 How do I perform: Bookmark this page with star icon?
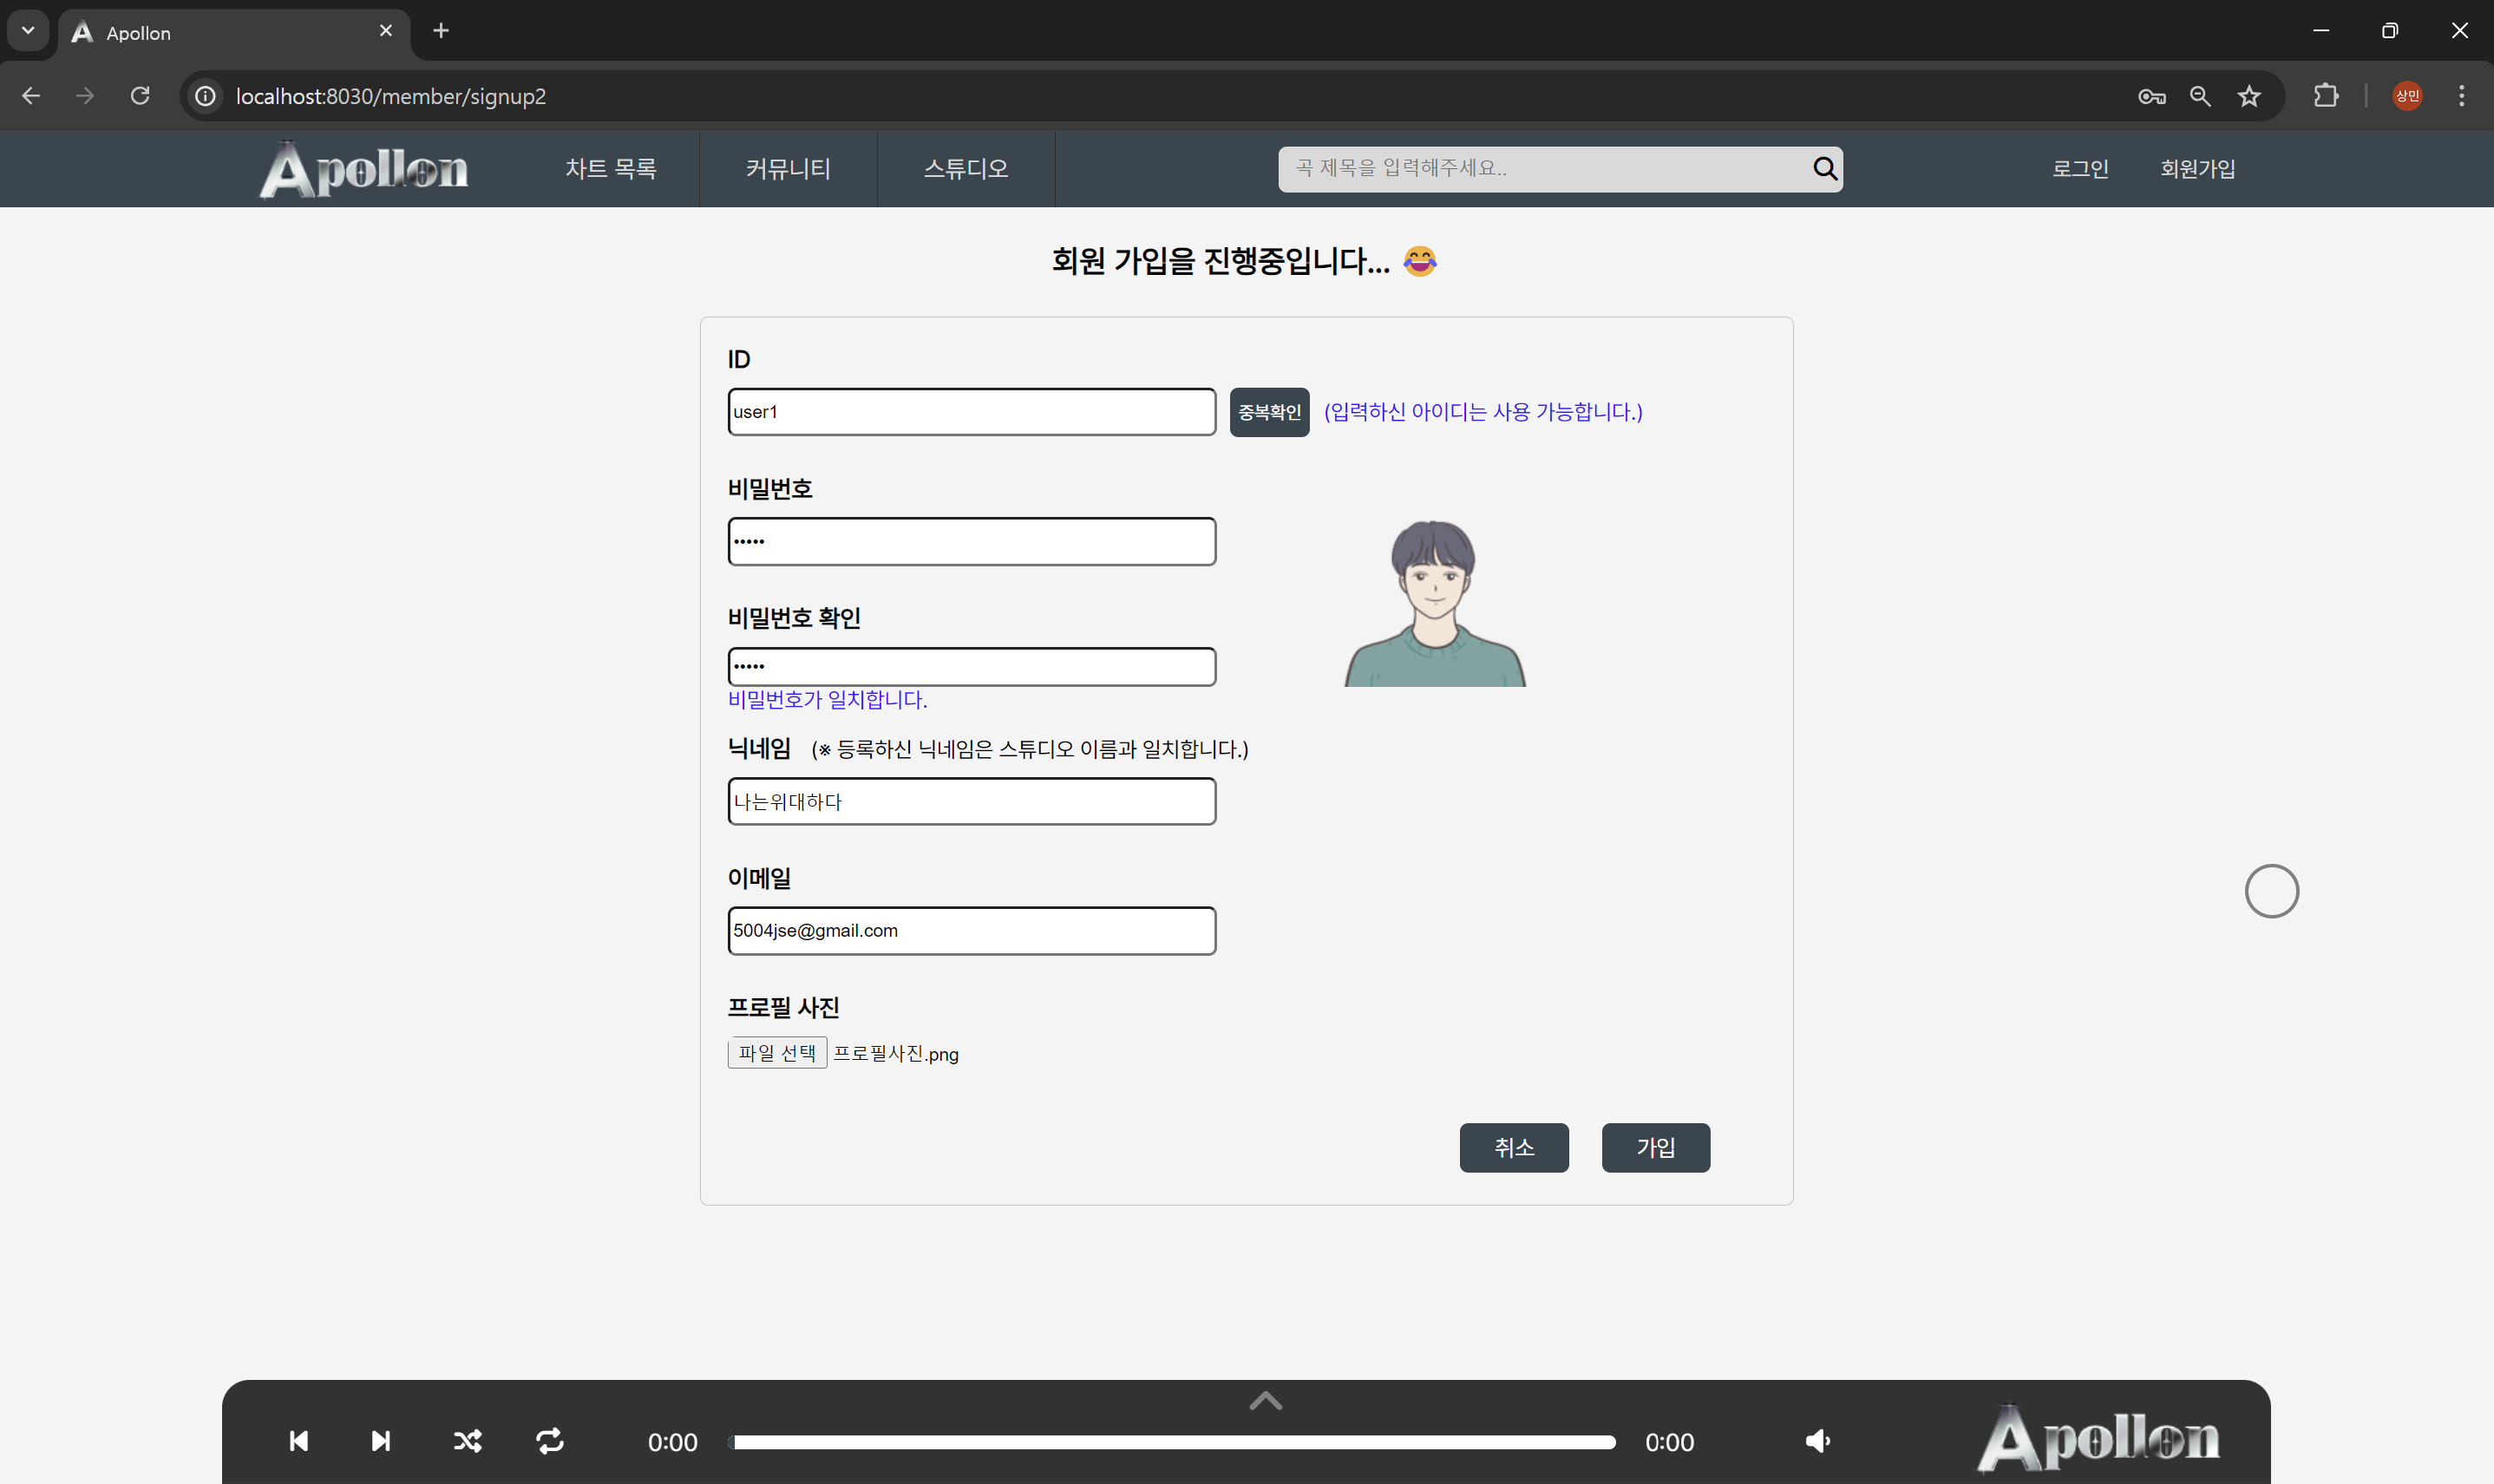pos(2249,96)
